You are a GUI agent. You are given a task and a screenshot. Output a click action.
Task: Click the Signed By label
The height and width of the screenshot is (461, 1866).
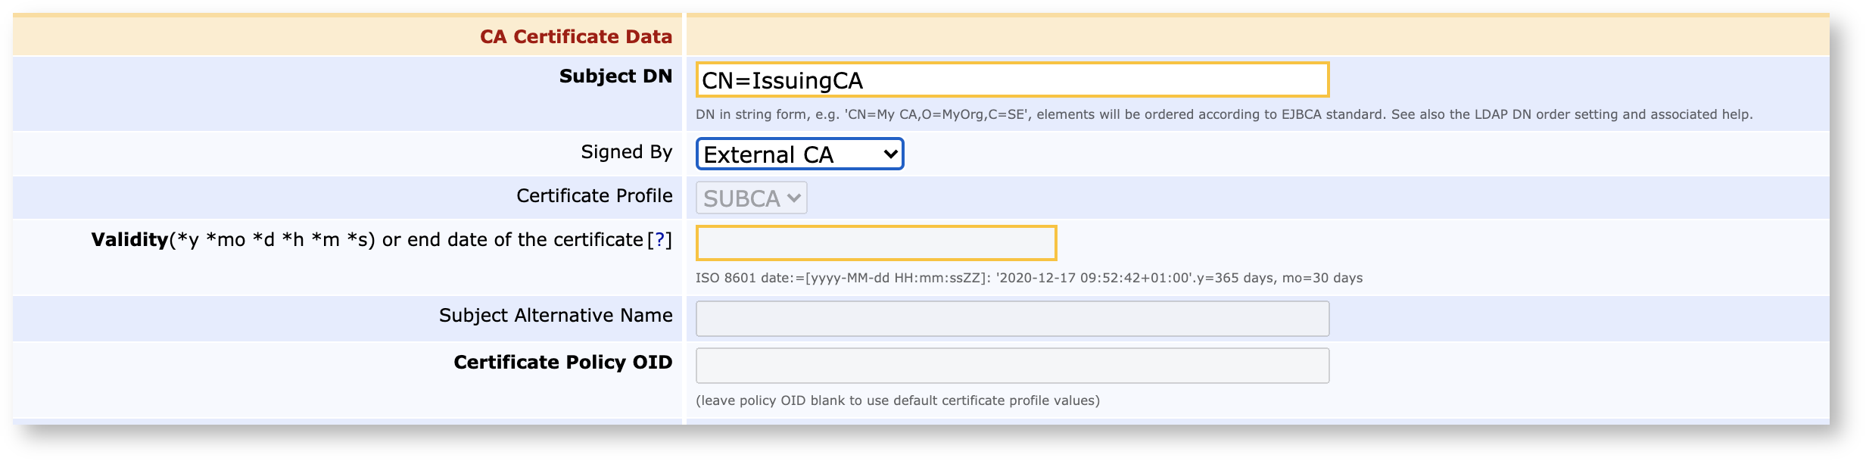(626, 152)
